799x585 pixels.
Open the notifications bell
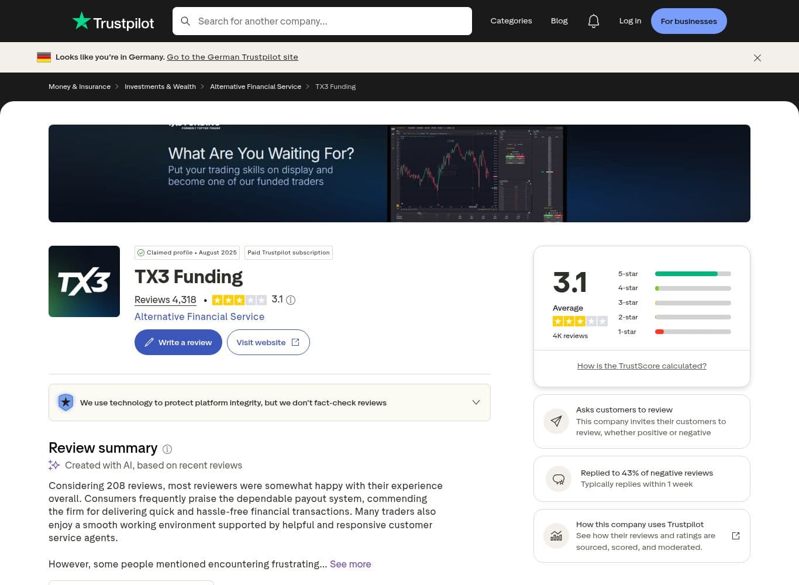click(x=594, y=21)
